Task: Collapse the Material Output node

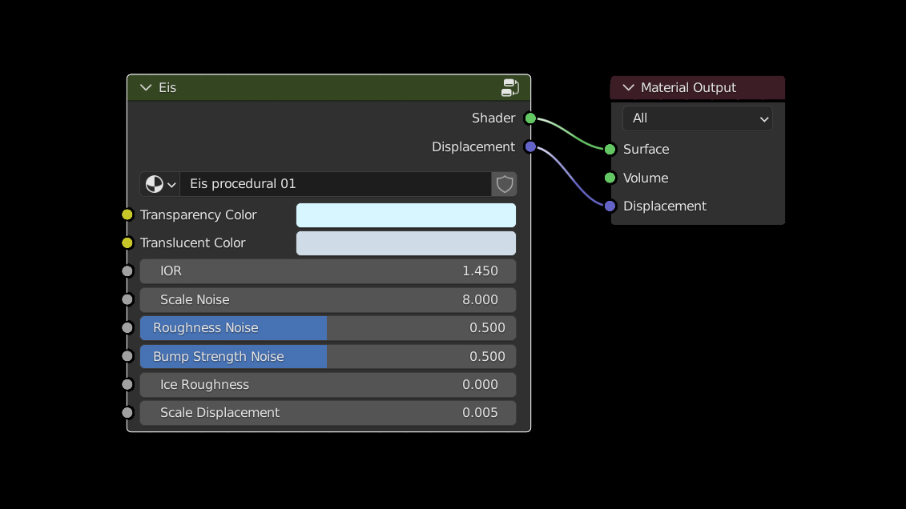Action: click(x=628, y=88)
